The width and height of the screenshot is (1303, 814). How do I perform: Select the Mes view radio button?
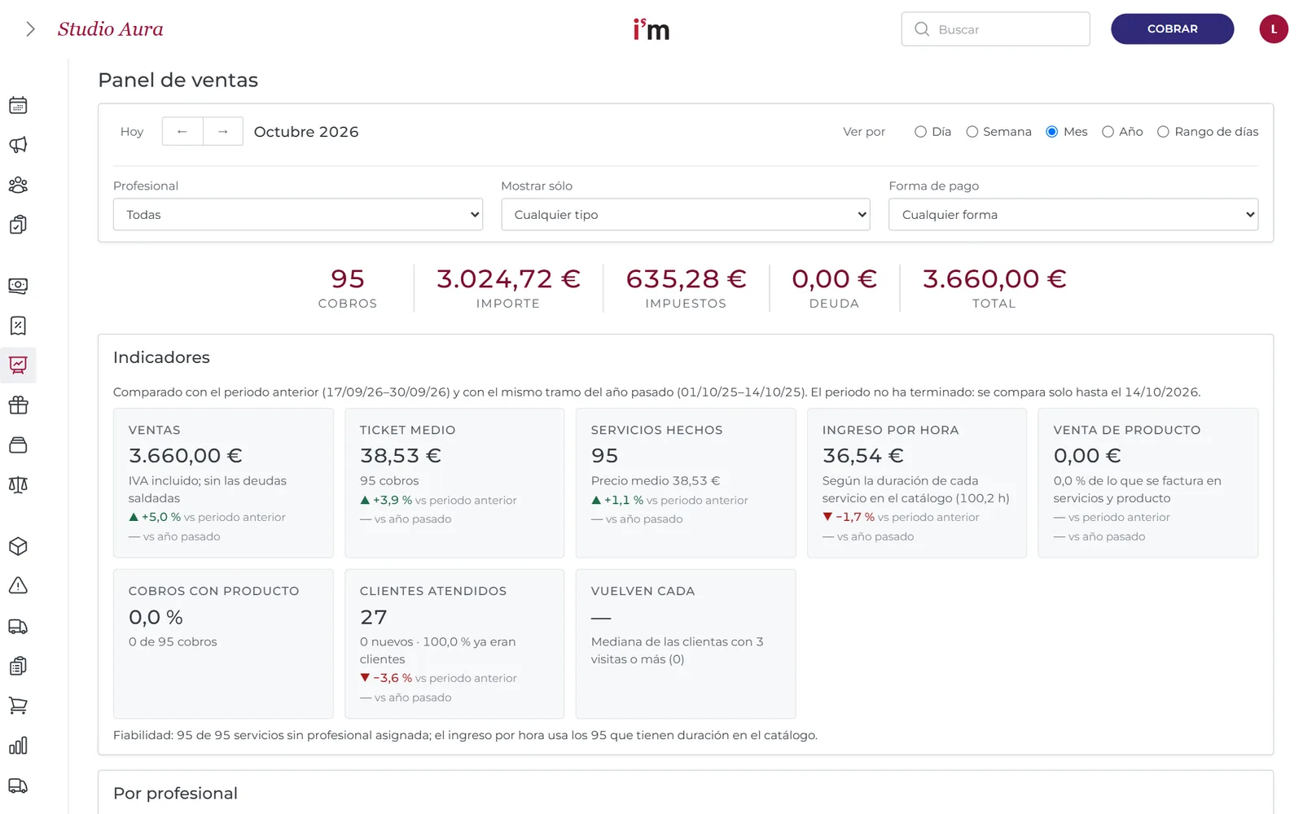(x=1052, y=132)
